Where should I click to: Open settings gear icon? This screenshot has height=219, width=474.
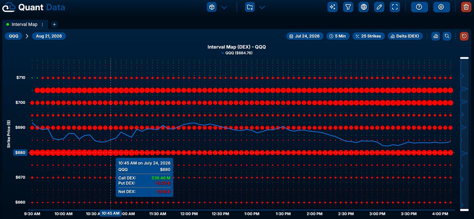[x=442, y=7]
